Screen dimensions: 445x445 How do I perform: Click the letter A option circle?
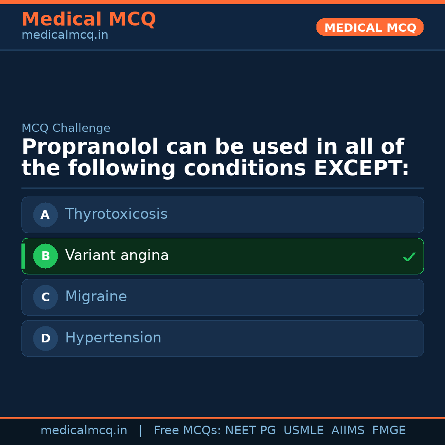pyautogui.click(x=45, y=215)
